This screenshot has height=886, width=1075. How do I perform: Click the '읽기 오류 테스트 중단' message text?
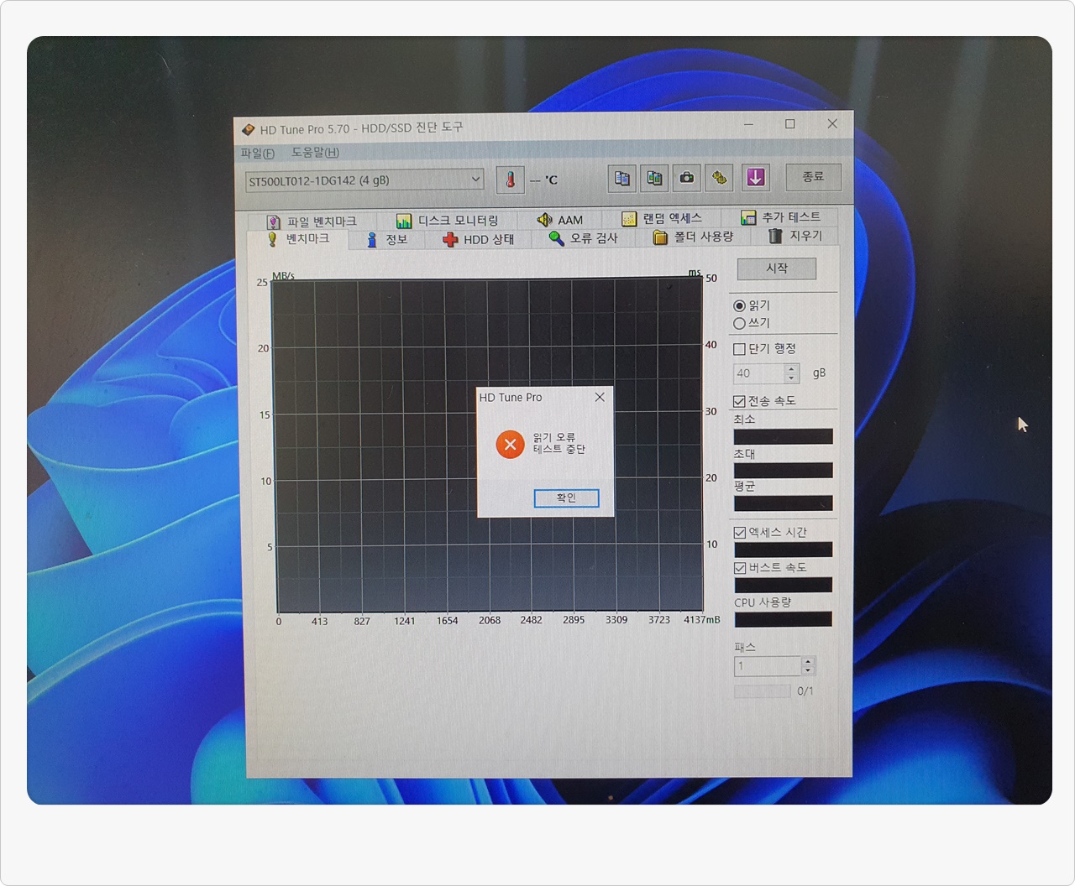[559, 443]
